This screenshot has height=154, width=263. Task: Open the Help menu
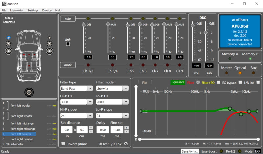pos(59,11)
